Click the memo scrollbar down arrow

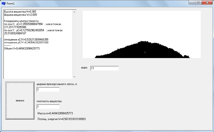click(74, 77)
